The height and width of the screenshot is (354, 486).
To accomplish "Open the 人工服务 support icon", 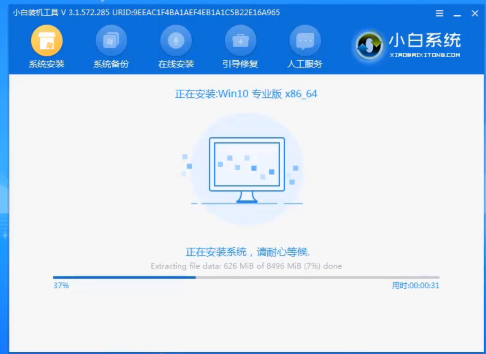I will click(x=305, y=40).
